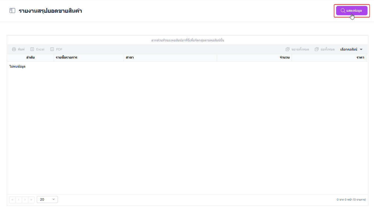Sort by the จำนวน column header
Viewport: 374px width, 212px height.
(254, 58)
